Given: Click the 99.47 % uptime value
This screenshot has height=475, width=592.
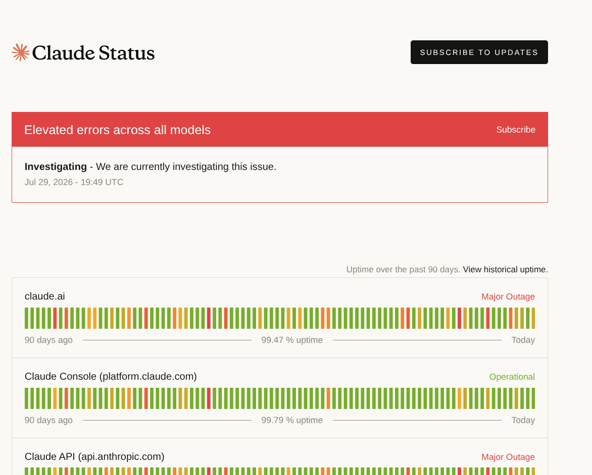Looking at the screenshot, I should [x=292, y=340].
